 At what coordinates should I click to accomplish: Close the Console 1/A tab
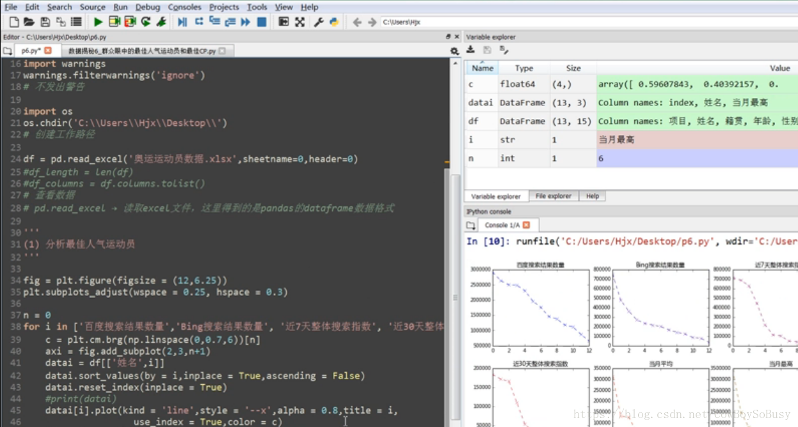coord(527,225)
